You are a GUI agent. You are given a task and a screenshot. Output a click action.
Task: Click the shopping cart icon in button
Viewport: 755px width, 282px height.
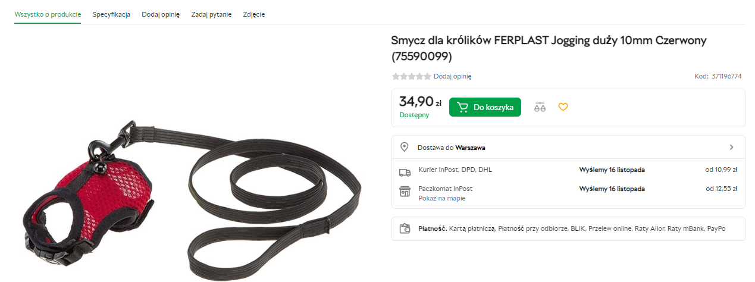click(x=462, y=107)
